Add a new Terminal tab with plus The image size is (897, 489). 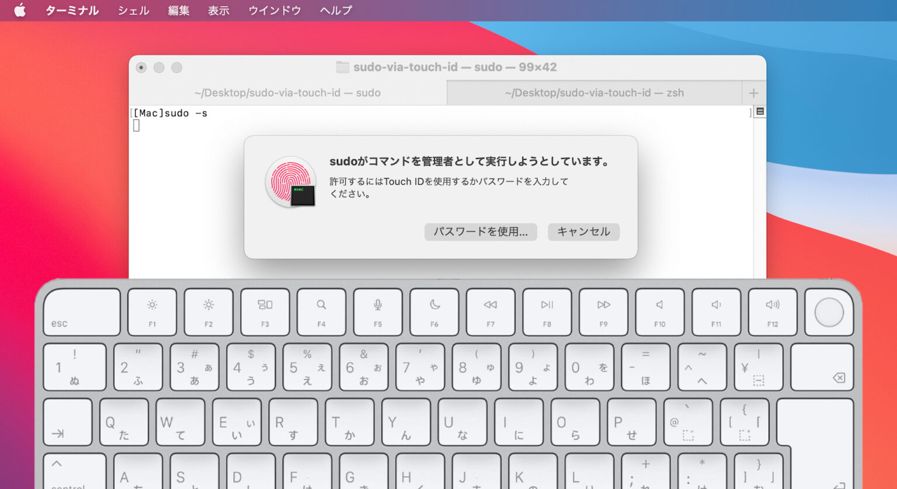754,93
